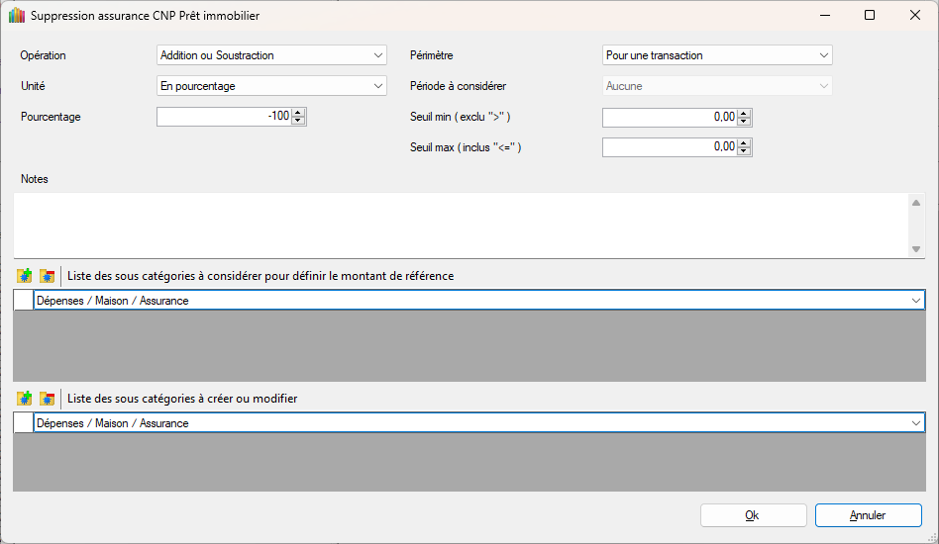Decrement the Seuil max value
939x544 pixels.
[745, 151]
